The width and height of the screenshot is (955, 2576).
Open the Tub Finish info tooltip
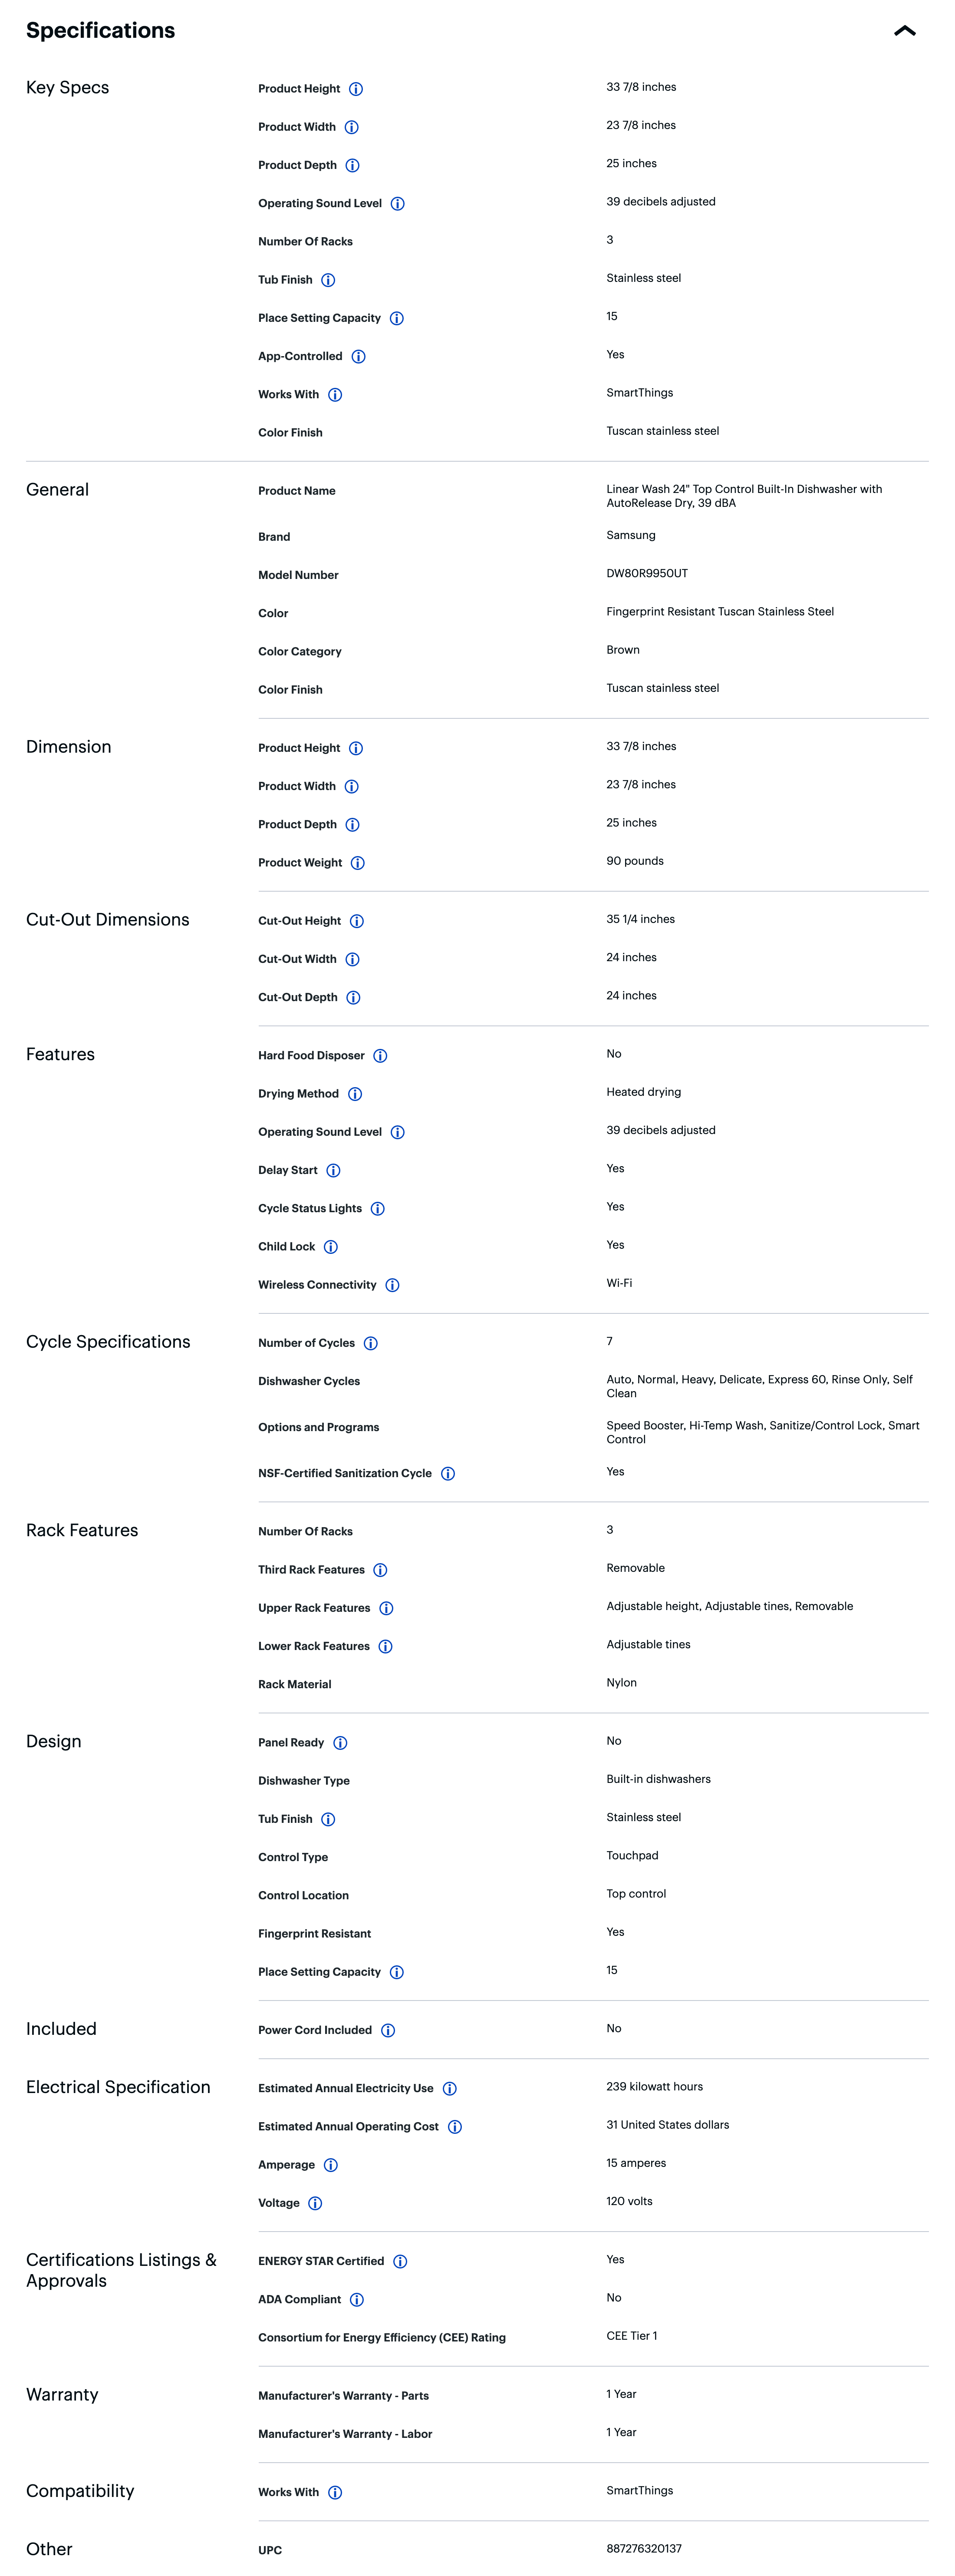click(x=328, y=280)
